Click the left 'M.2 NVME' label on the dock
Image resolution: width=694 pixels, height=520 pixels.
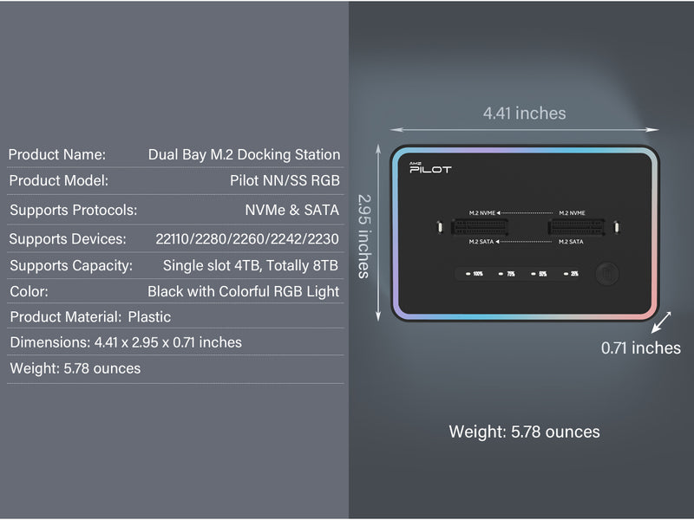(x=482, y=213)
